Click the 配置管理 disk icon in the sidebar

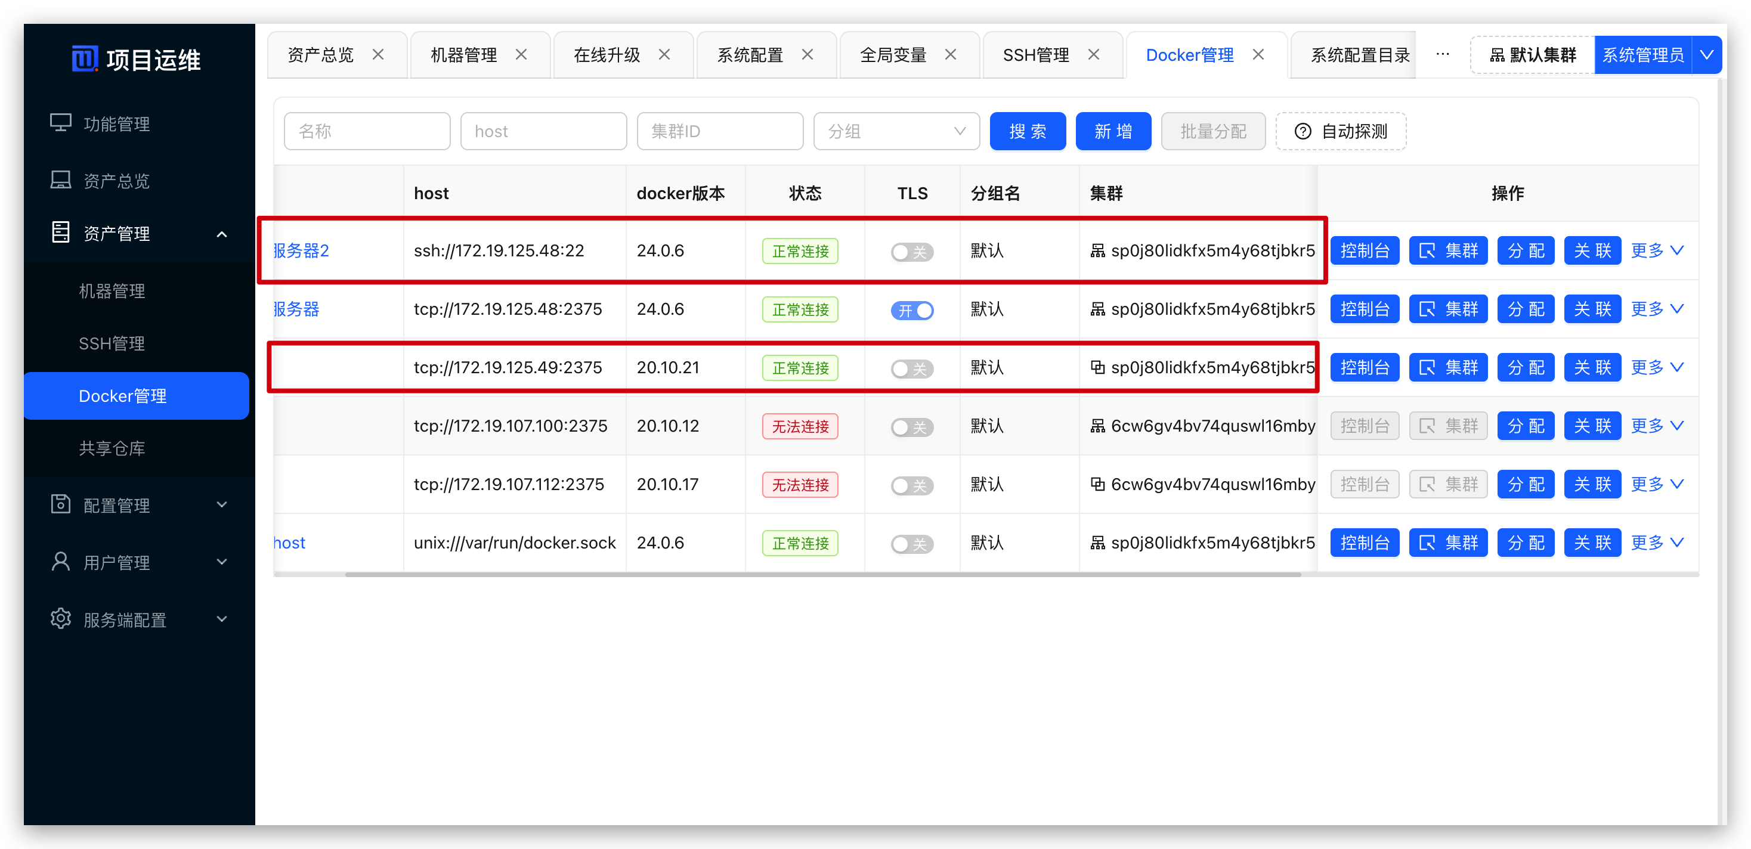coord(60,504)
